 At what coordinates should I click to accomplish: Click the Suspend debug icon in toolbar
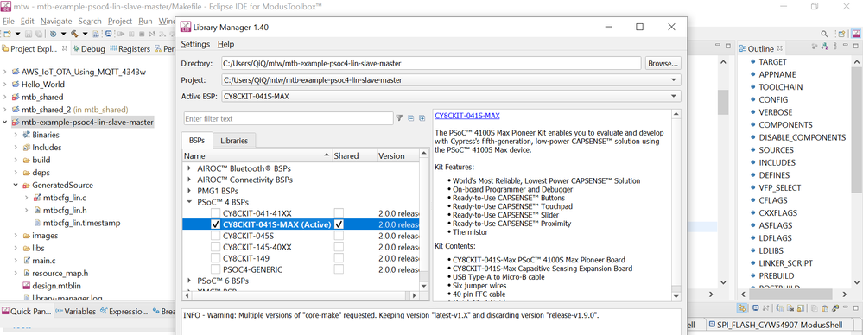coord(131,34)
